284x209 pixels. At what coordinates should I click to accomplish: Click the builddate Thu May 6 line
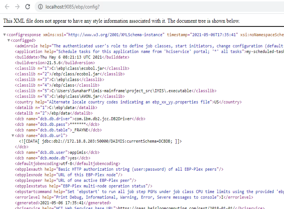coord(72,57)
